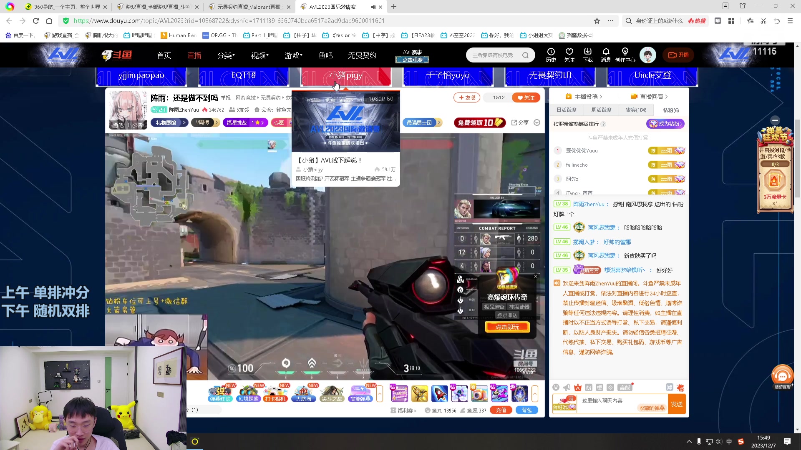This screenshot has height=450, width=801.
Task: Open 主播投稿 streamer submissions link
Action: [x=584, y=97]
